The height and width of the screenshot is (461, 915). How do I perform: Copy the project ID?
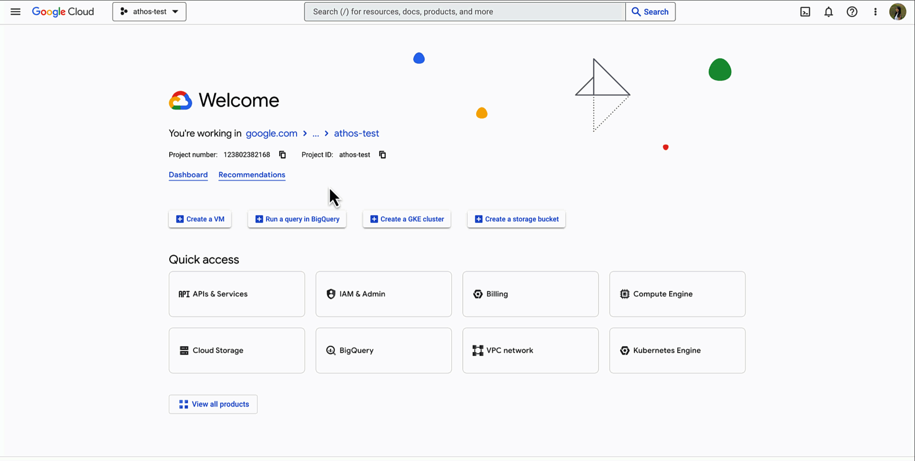(382, 154)
